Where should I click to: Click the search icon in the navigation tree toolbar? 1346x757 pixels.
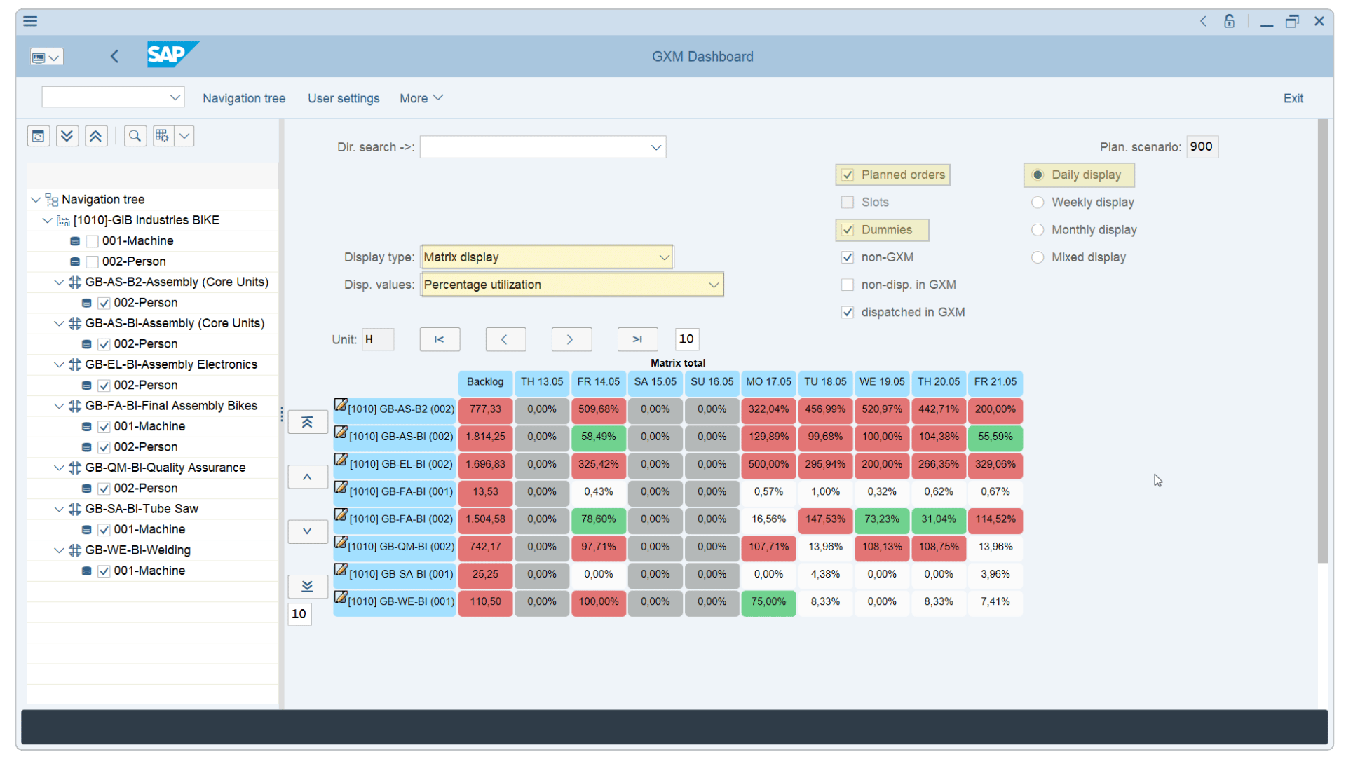[135, 135]
